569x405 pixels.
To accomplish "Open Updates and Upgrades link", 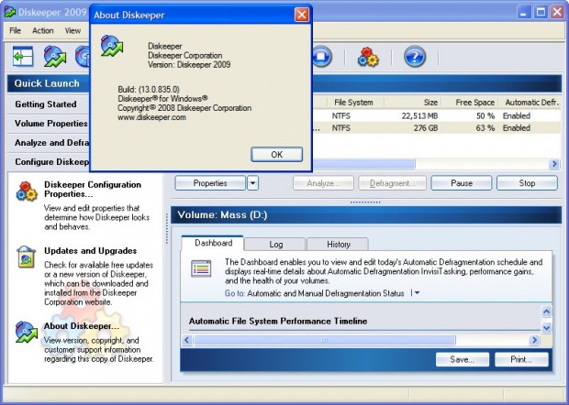I will pos(90,251).
